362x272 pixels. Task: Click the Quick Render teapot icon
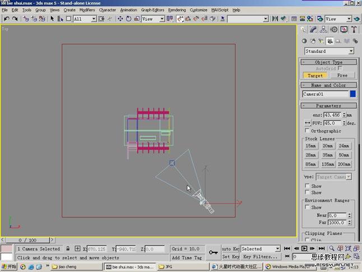click(x=357, y=19)
